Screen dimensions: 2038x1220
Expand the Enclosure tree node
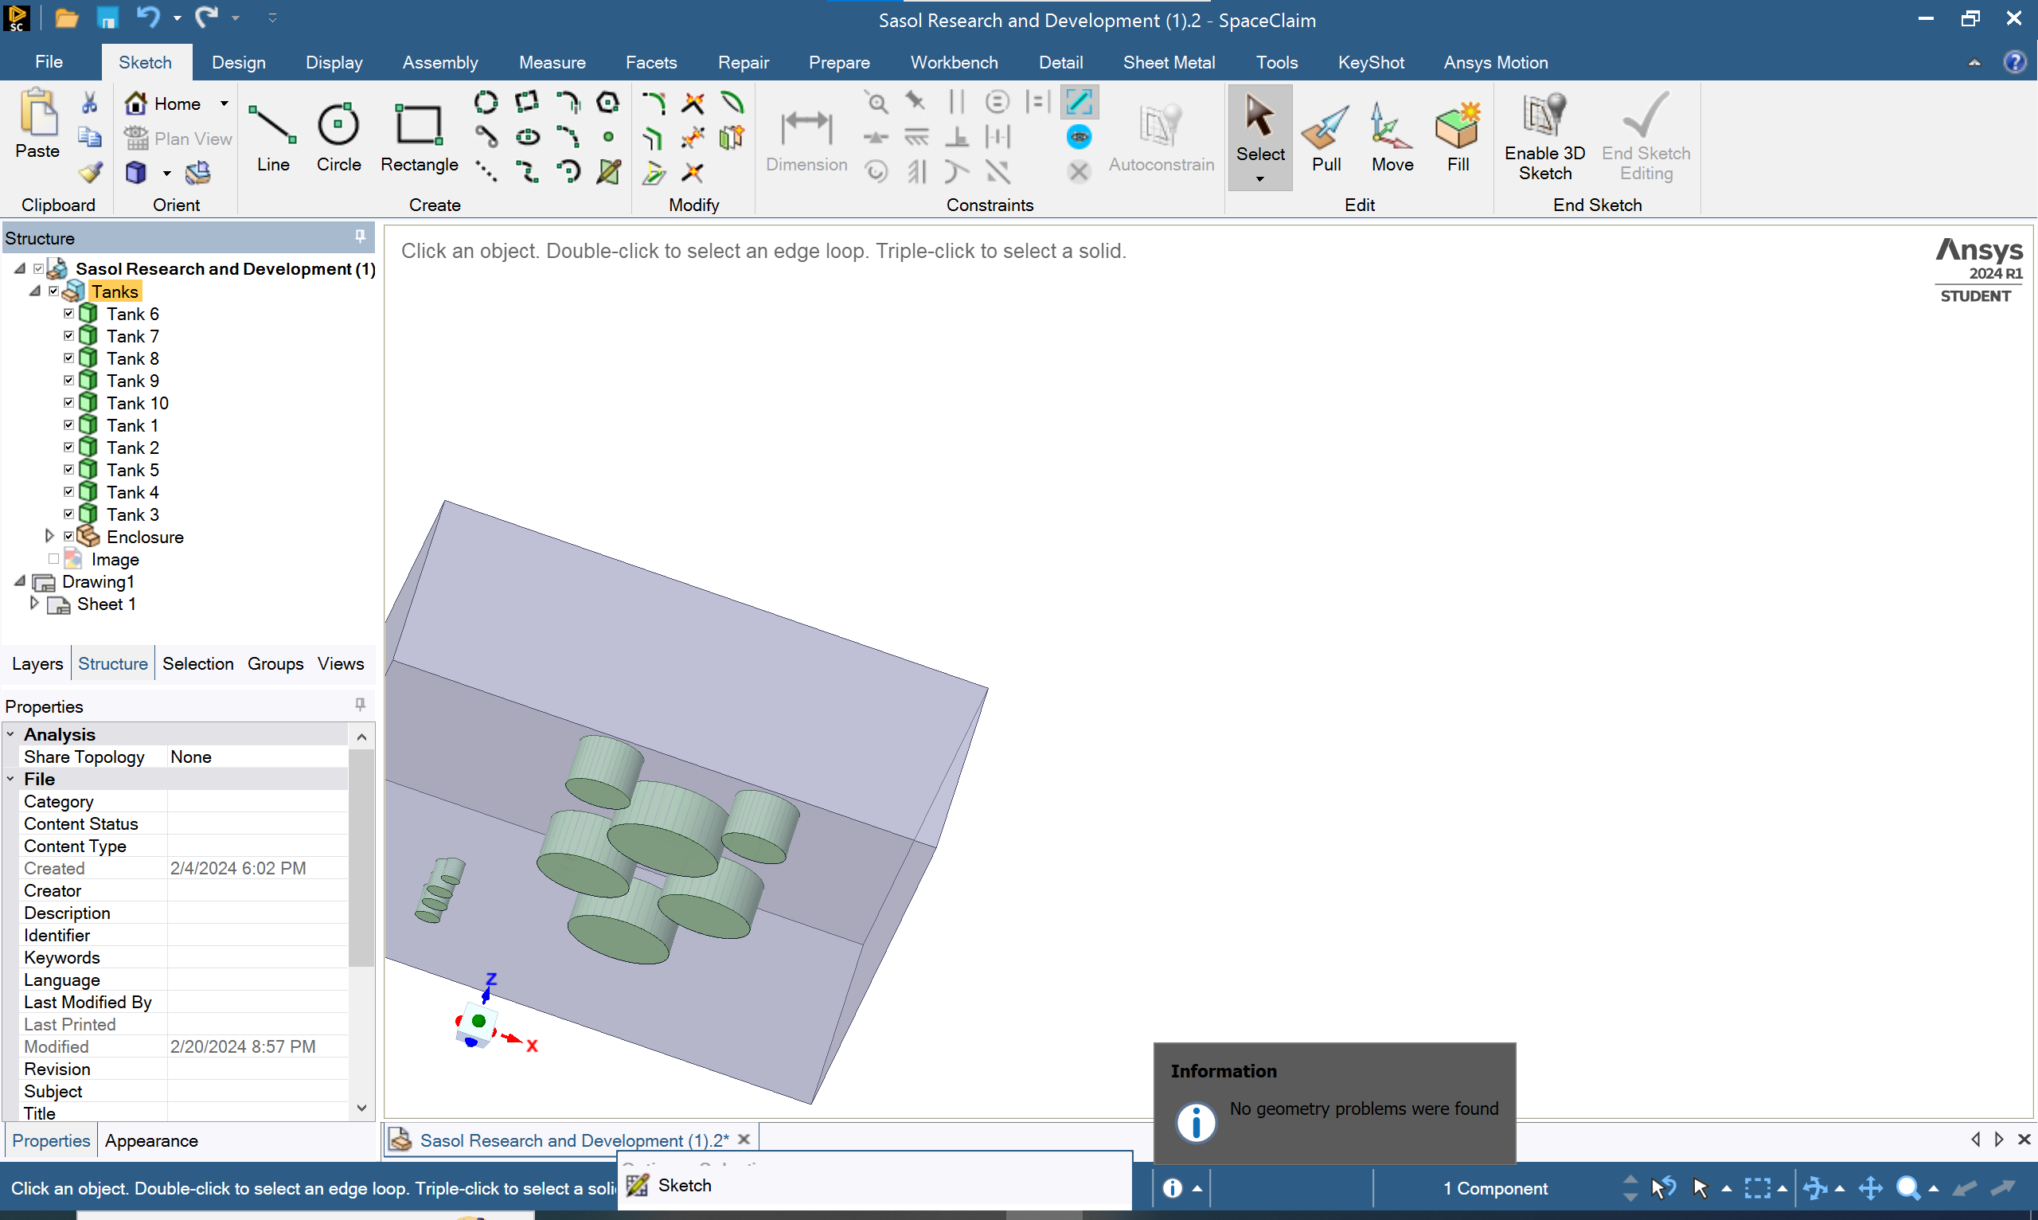click(x=49, y=536)
